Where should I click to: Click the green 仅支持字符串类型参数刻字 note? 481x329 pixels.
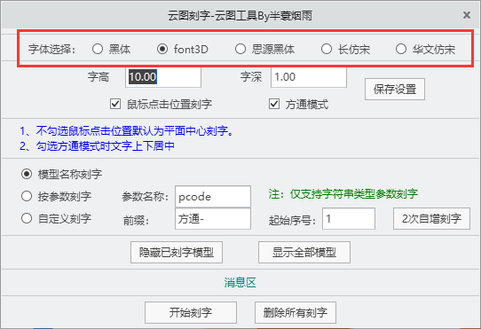coord(343,194)
